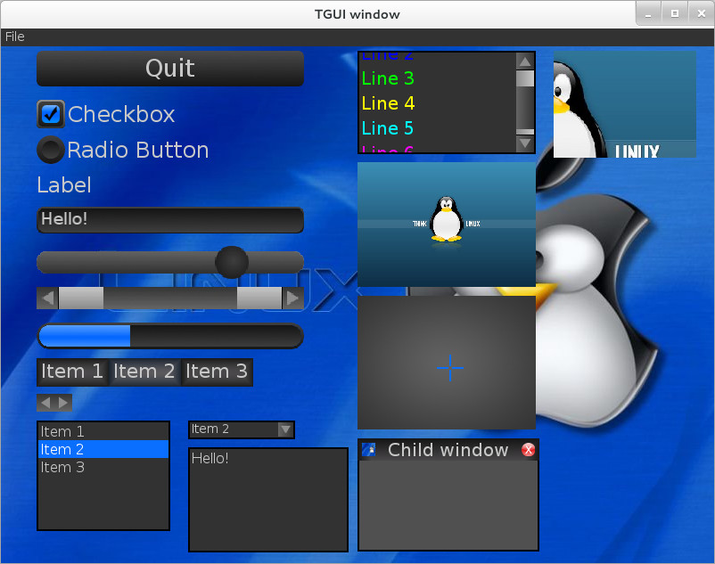The image size is (715, 564).
Task: Select the Radio Button option
Action: coord(50,150)
